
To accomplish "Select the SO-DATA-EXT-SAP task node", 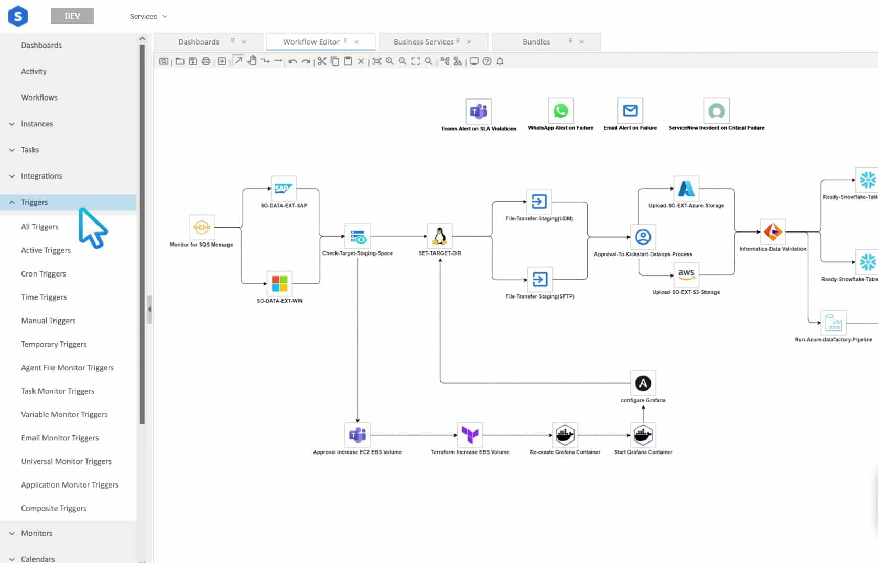I will tap(284, 189).
